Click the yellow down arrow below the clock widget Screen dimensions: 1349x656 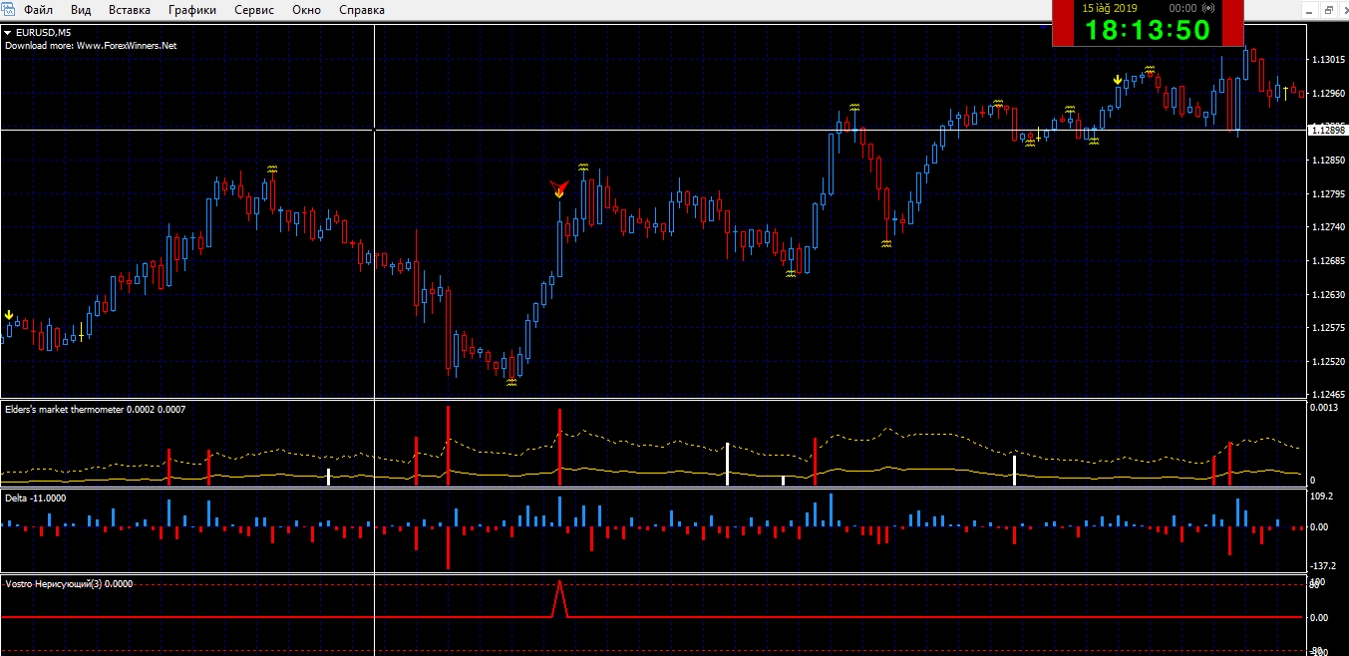[x=1118, y=80]
